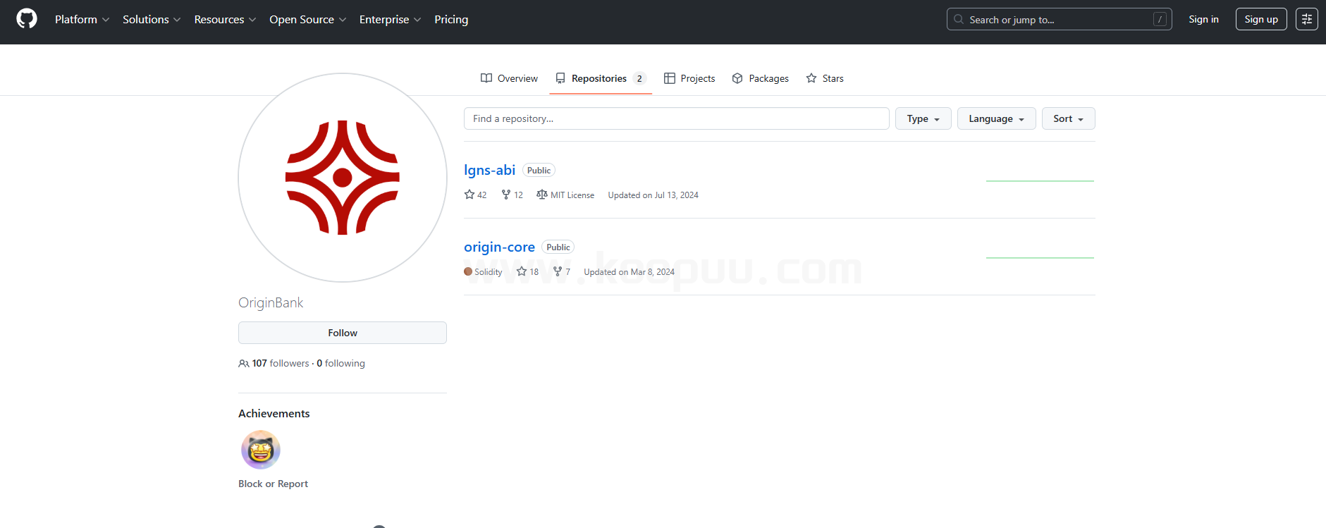Switch to the Overview tab

(509, 78)
